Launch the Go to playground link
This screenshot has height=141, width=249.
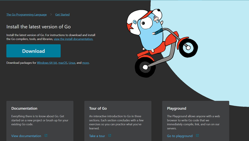pyautogui.click(x=179, y=136)
